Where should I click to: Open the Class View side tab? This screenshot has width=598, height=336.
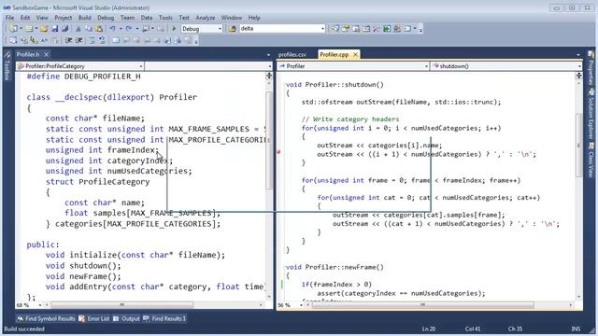[591, 160]
